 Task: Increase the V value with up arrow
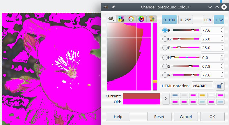(x=222, y=73)
